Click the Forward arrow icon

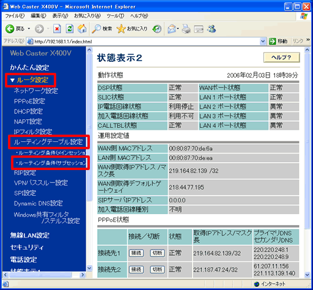coord(39,29)
